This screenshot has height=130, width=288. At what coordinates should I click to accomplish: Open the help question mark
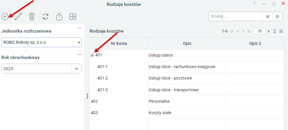(x=254, y=4)
